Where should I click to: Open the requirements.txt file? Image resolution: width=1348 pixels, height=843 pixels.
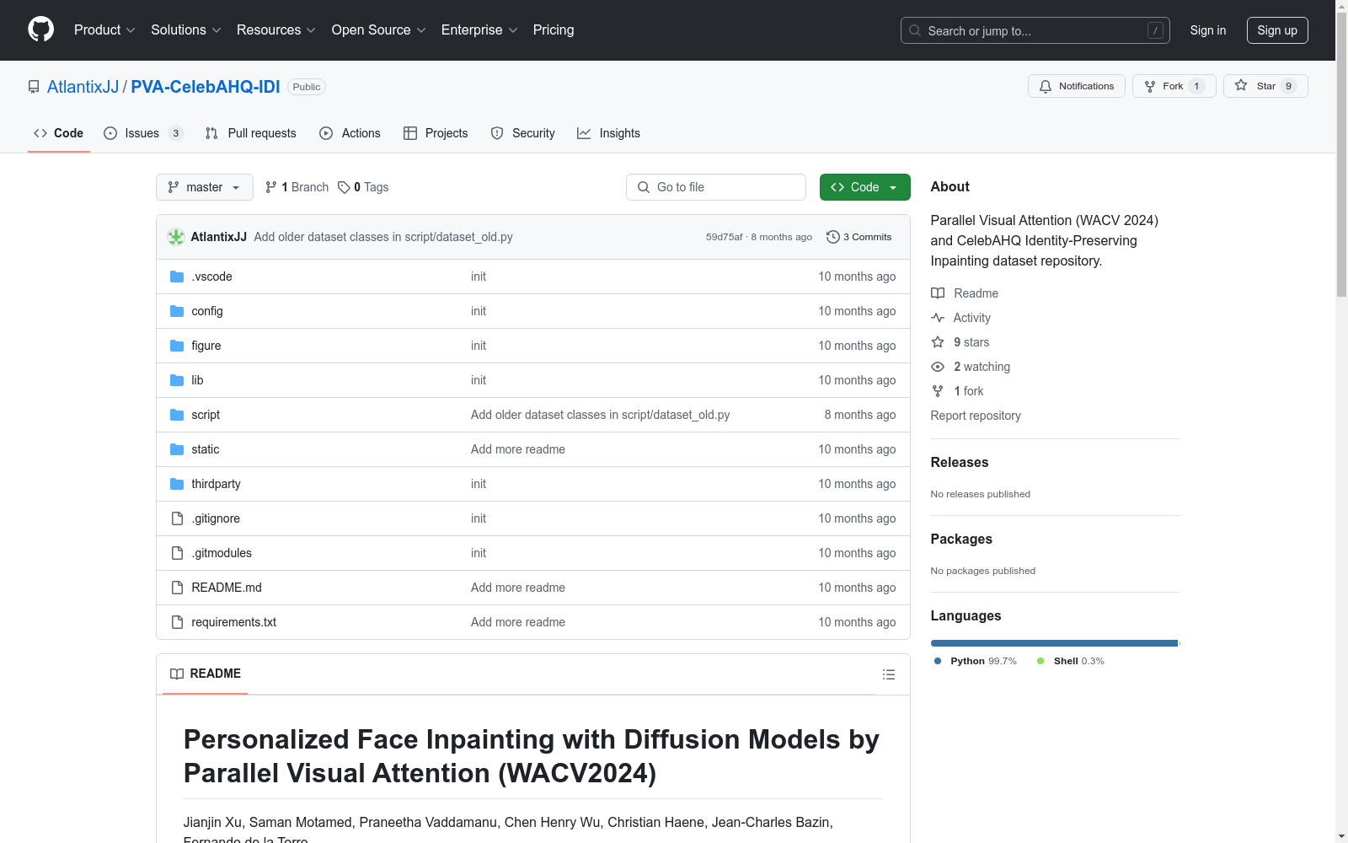click(x=234, y=622)
